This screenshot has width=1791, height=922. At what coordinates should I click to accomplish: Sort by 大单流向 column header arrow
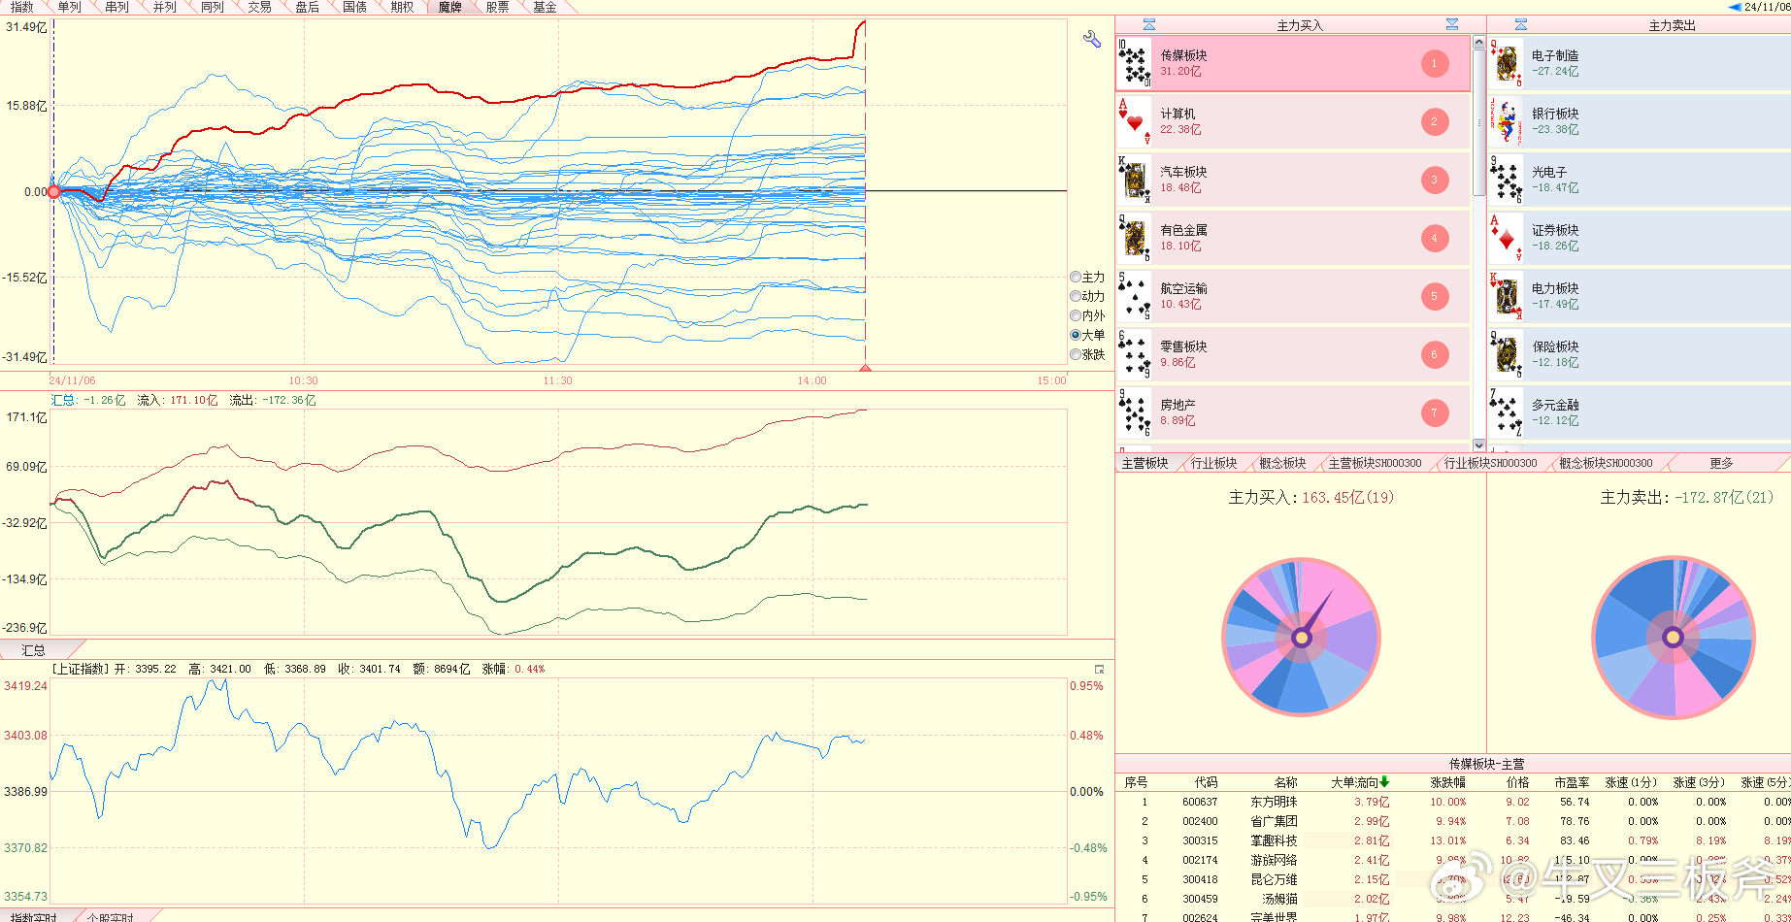tap(1384, 781)
